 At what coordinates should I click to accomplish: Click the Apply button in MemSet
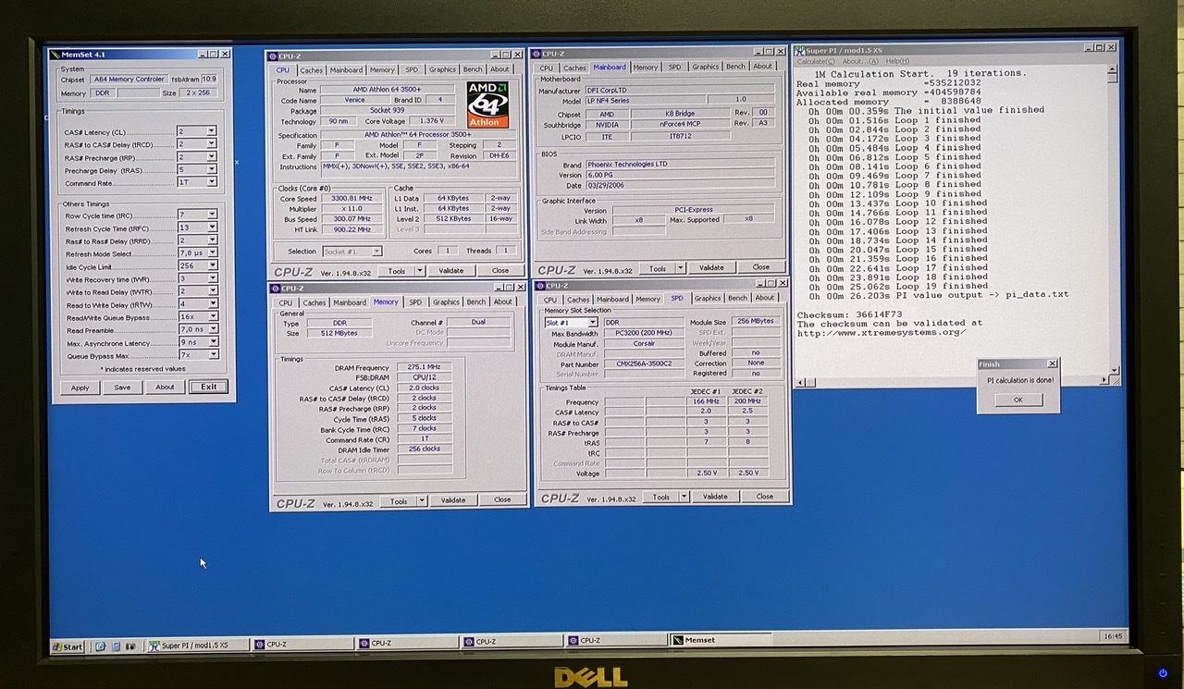(x=80, y=388)
